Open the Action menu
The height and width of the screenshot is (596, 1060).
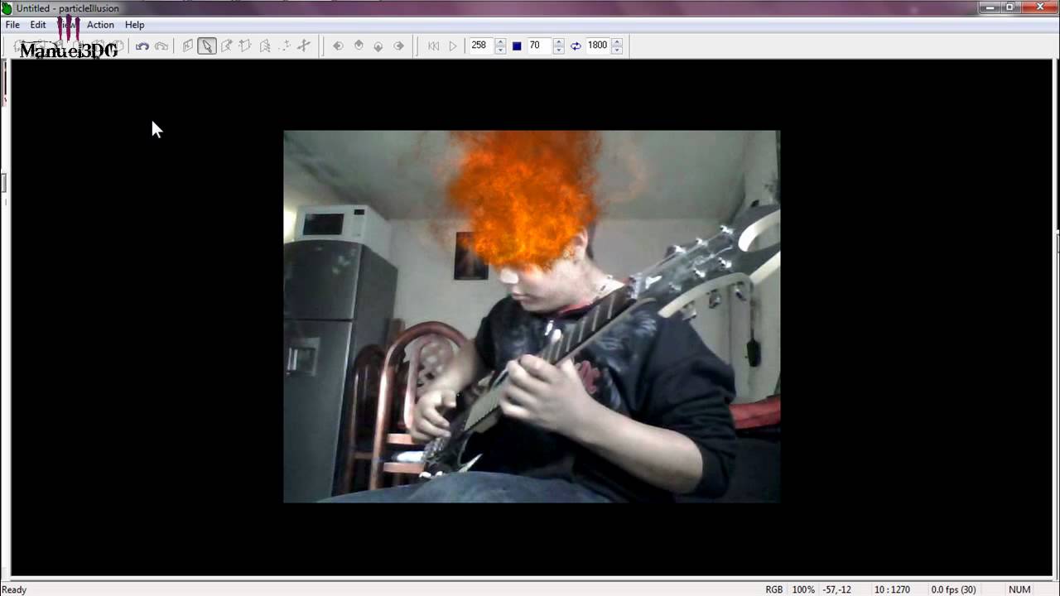[100, 25]
